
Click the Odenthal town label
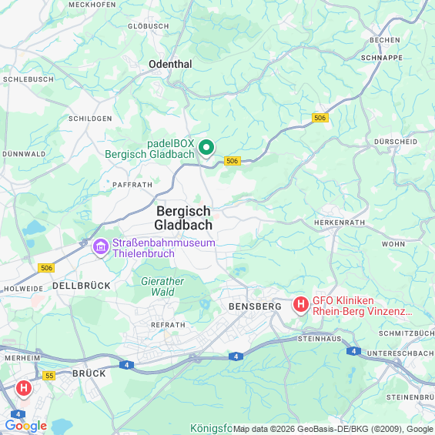[x=170, y=64]
